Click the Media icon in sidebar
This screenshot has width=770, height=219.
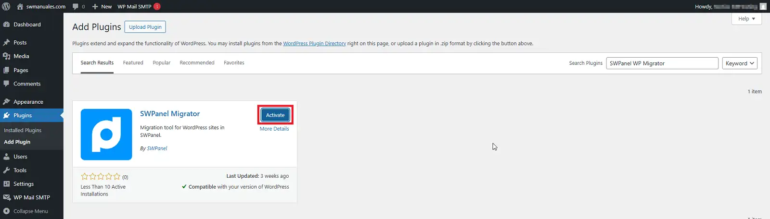click(x=6, y=56)
